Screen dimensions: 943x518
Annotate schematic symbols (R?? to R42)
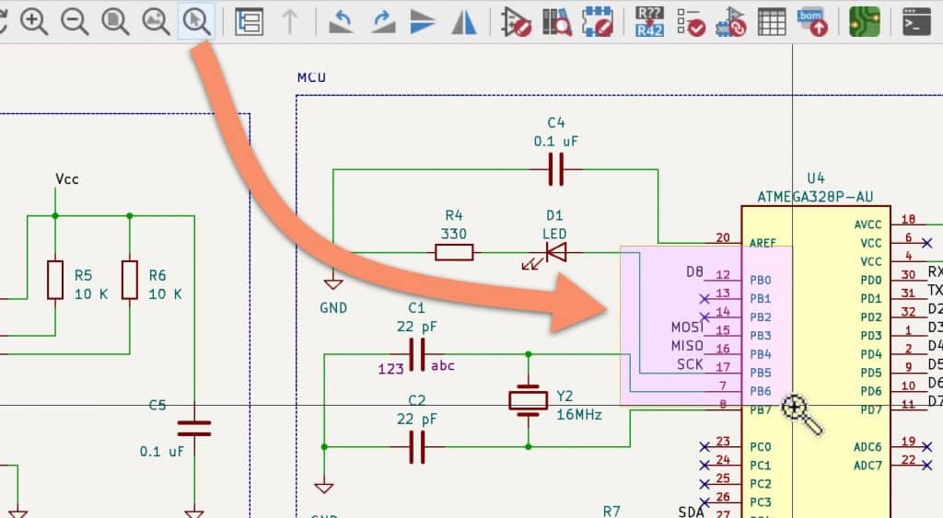pos(649,22)
